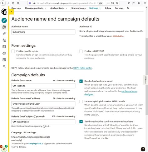Viewport: 148px width, 152px height.
Task: Open Signup forms tab
Action: click(x=78, y=8)
